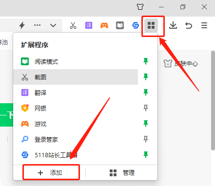This screenshot has height=186, width=215.
Task: Unpin 截图 with its green pin
Action: click(146, 77)
